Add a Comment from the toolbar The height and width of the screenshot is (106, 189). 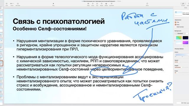pyautogui.click(x=112, y=4)
